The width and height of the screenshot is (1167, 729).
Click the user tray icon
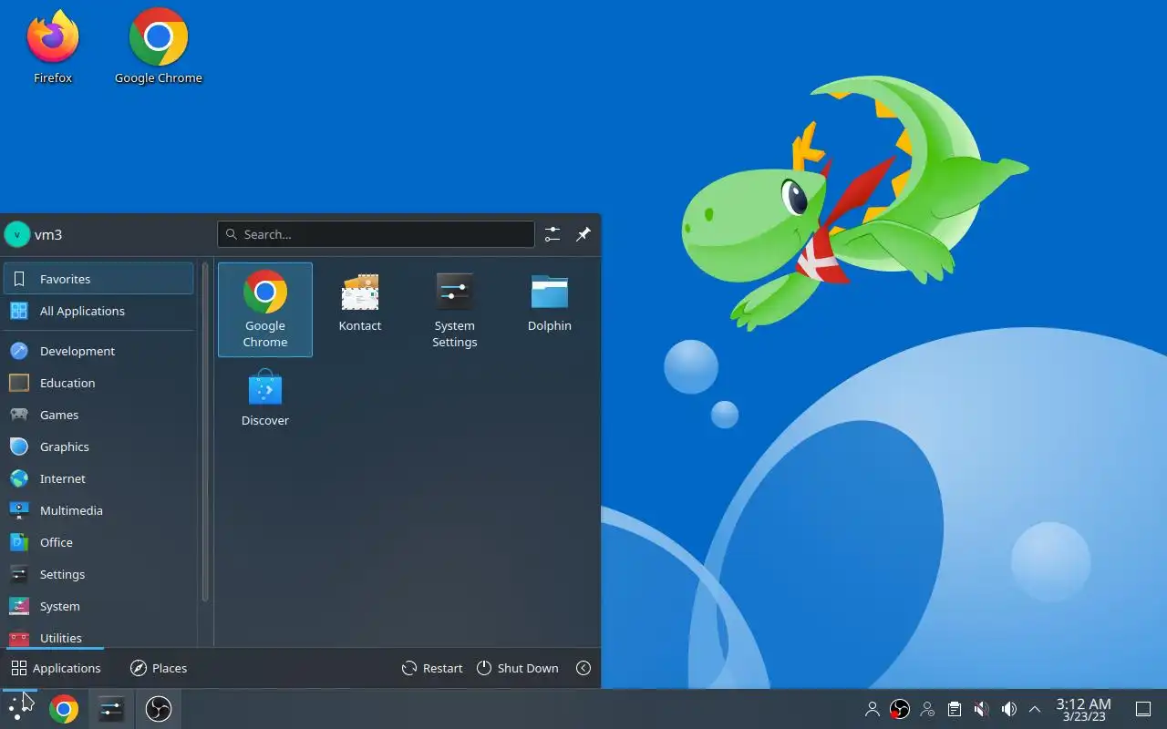coord(873,709)
